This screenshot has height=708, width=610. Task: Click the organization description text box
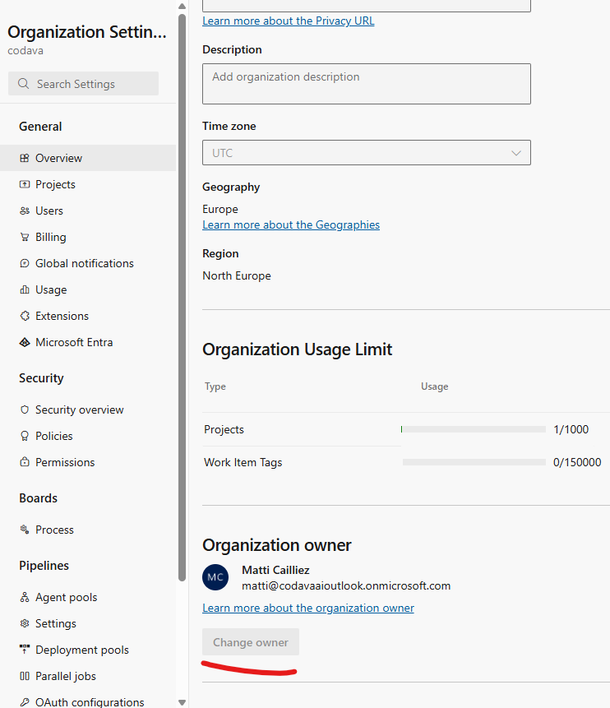point(366,84)
